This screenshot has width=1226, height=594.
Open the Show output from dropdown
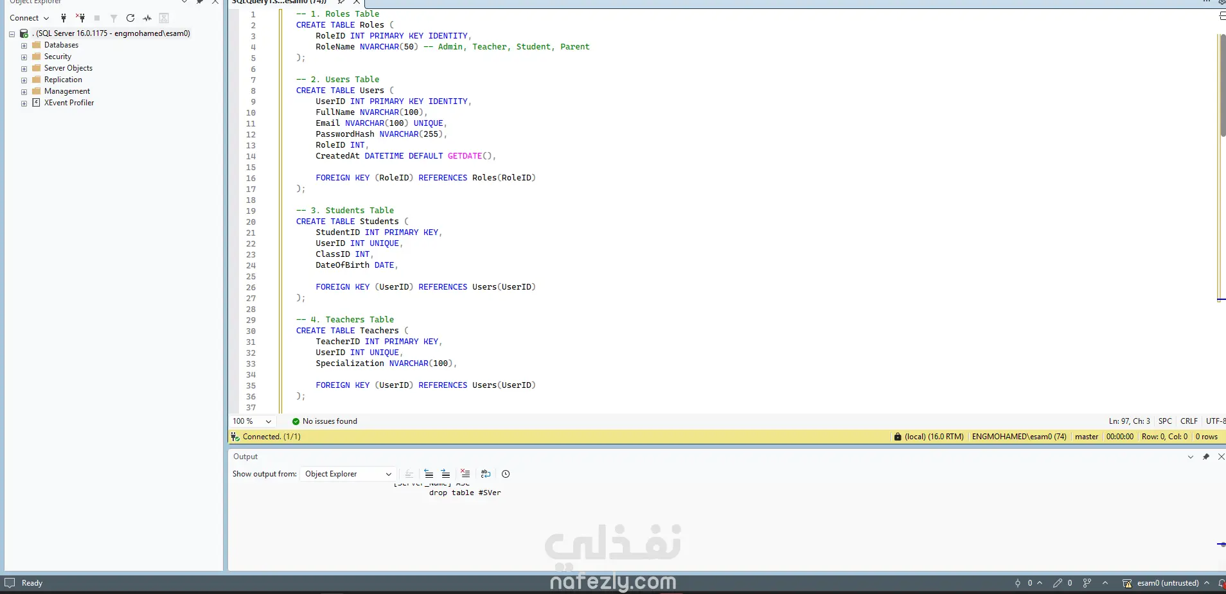click(x=348, y=474)
